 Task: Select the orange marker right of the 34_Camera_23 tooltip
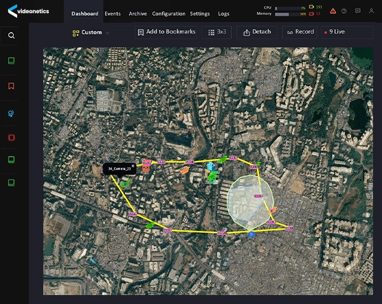(x=146, y=166)
